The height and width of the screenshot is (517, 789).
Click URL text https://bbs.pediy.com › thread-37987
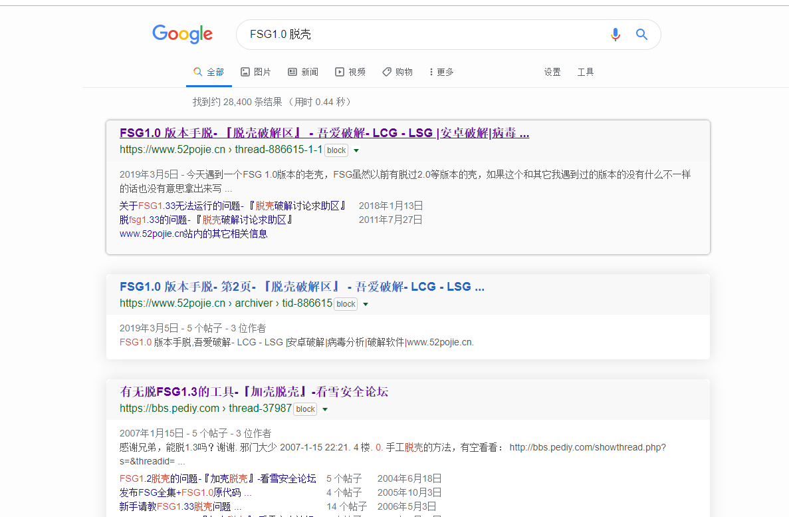(x=206, y=408)
